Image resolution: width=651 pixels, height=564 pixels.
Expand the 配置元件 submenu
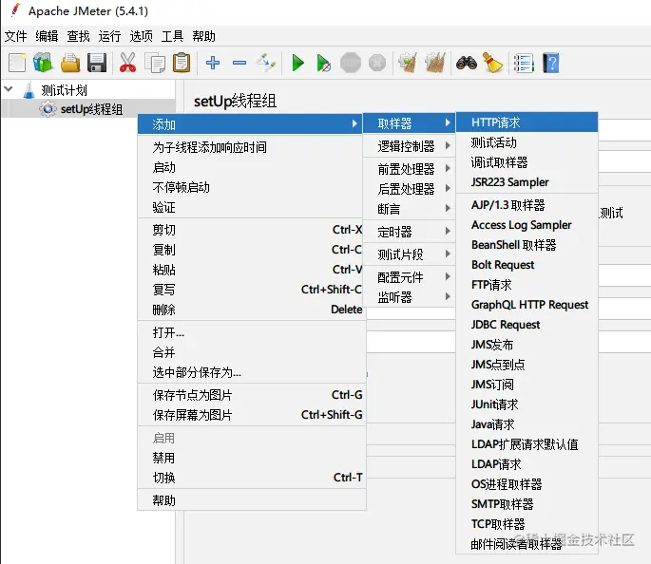(x=409, y=277)
